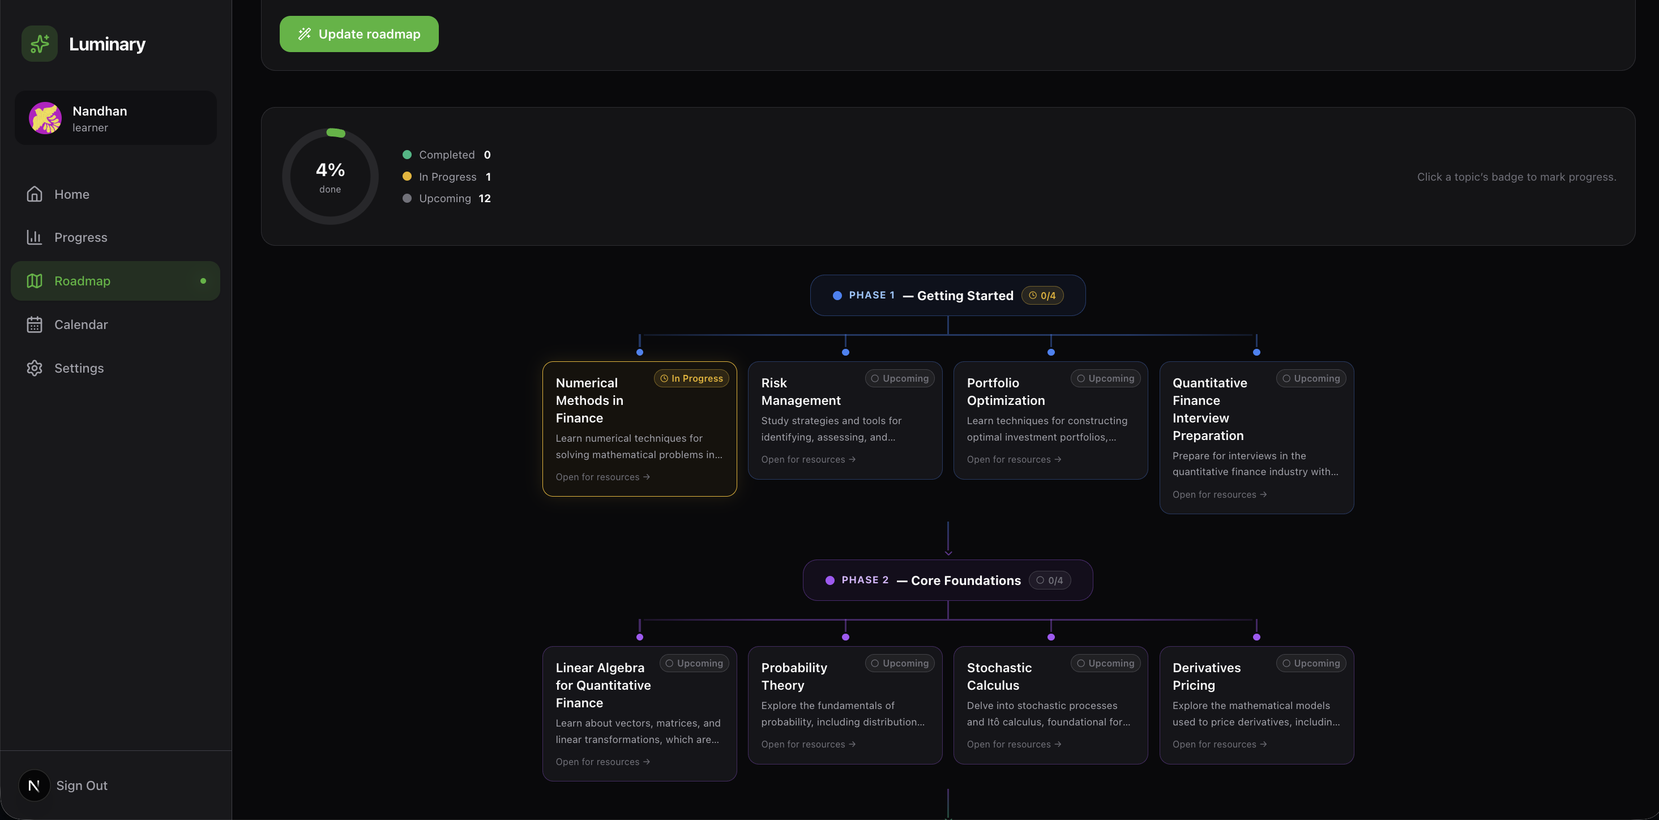Click the Home house icon
The image size is (1659, 820).
[x=34, y=194]
